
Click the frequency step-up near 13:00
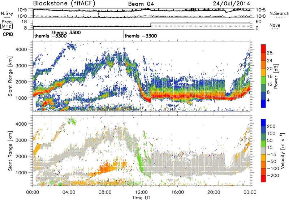(x=151, y=25)
